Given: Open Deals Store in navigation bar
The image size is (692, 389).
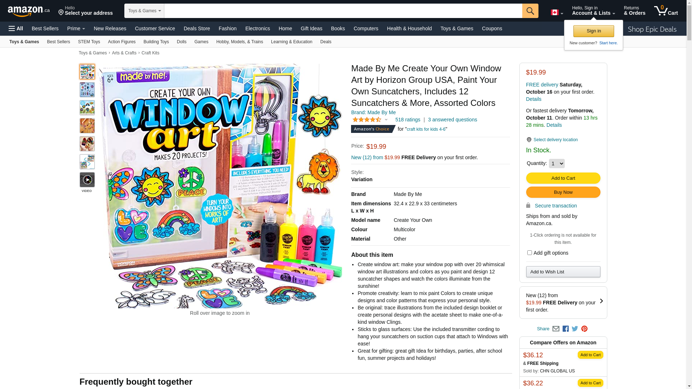Looking at the screenshot, I should click(x=197, y=28).
